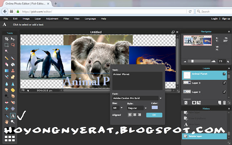232x145 pixels.
Task: Select the Dodge tool
Action: coord(7,96)
